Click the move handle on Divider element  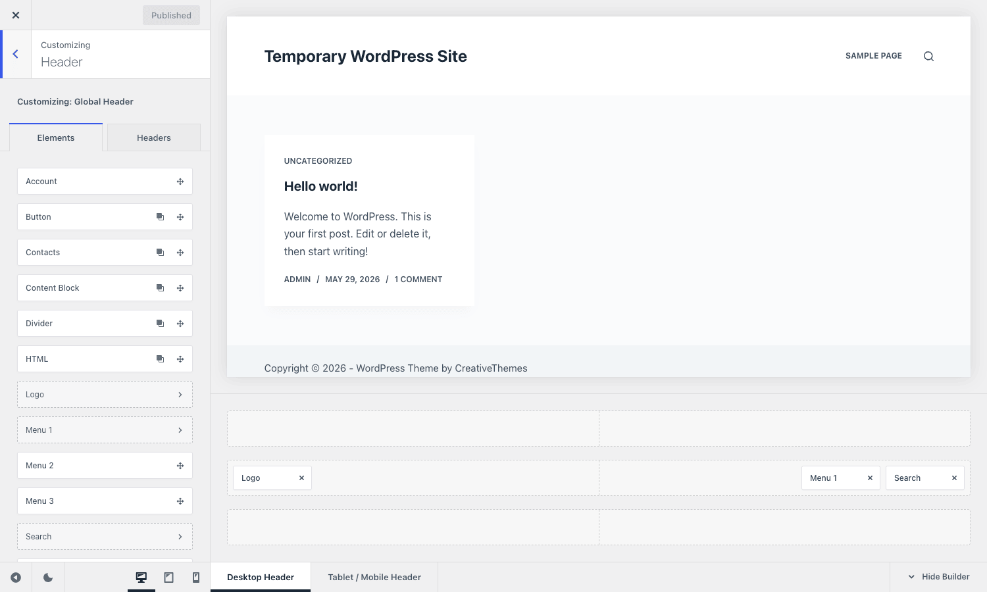click(x=180, y=324)
